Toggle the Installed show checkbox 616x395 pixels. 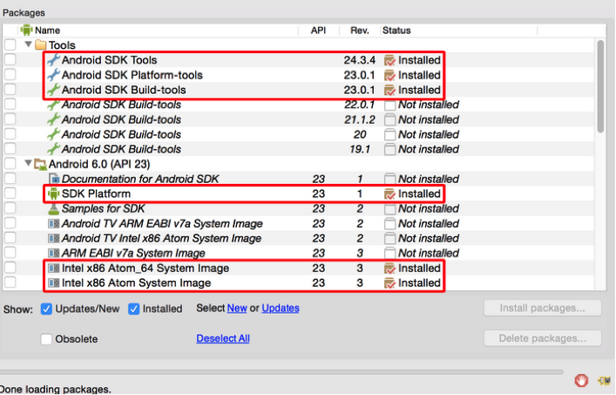tap(133, 309)
